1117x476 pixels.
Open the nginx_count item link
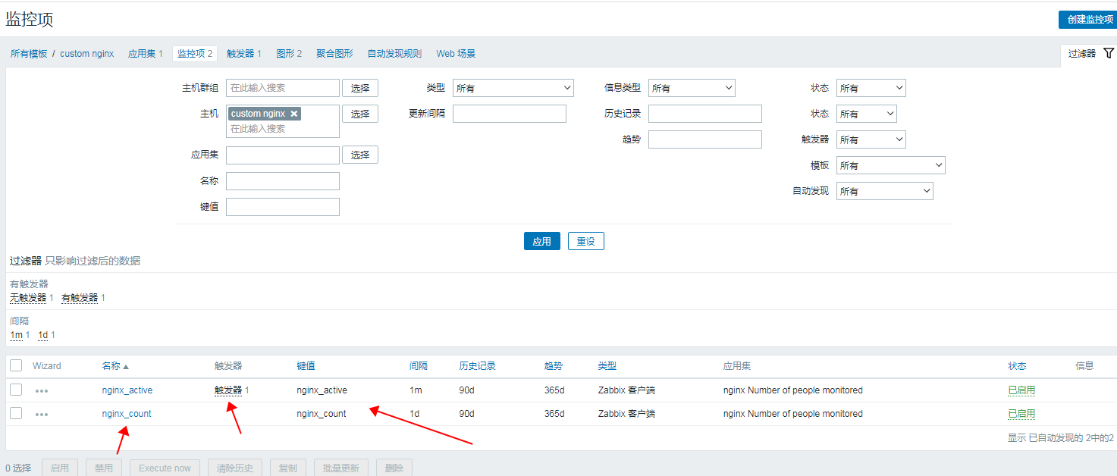(x=127, y=414)
